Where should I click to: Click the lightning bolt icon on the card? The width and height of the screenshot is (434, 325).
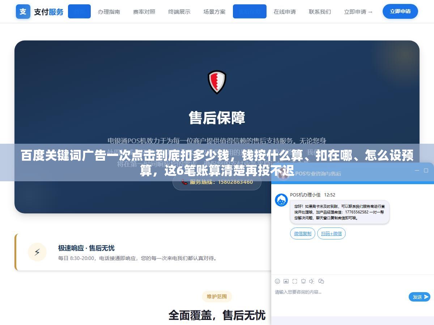(x=37, y=252)
